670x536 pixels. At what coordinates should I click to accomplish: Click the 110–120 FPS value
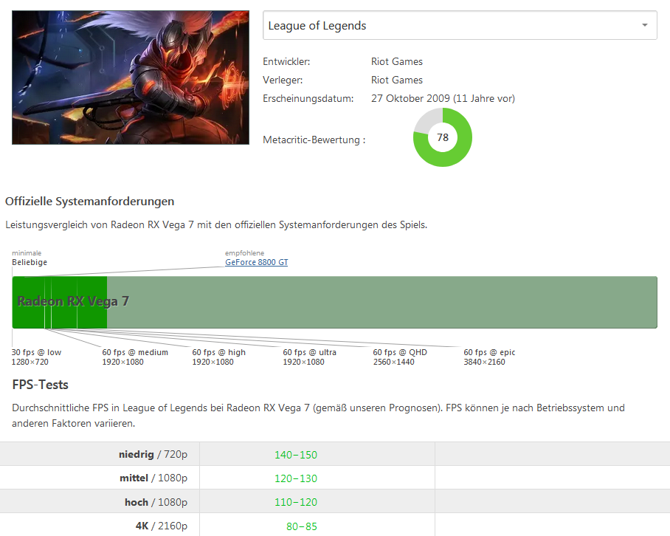296,502
